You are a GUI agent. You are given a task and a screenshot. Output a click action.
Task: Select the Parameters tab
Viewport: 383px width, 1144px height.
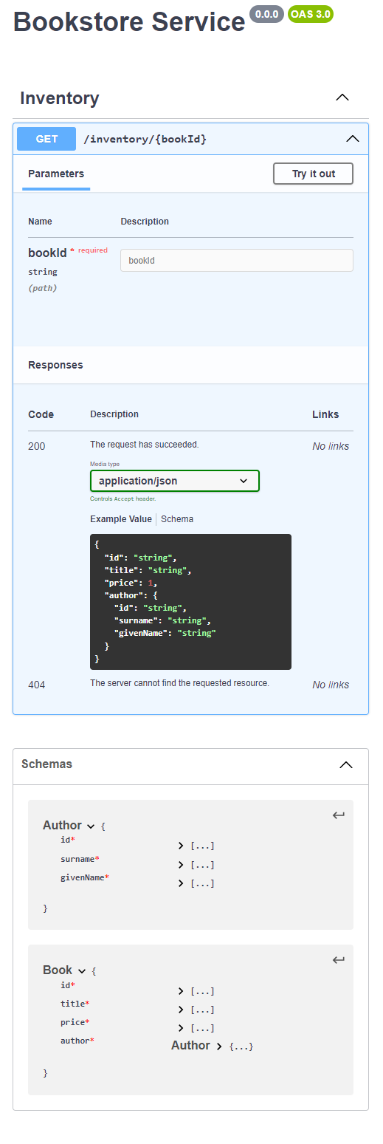(x=56, y=174)
